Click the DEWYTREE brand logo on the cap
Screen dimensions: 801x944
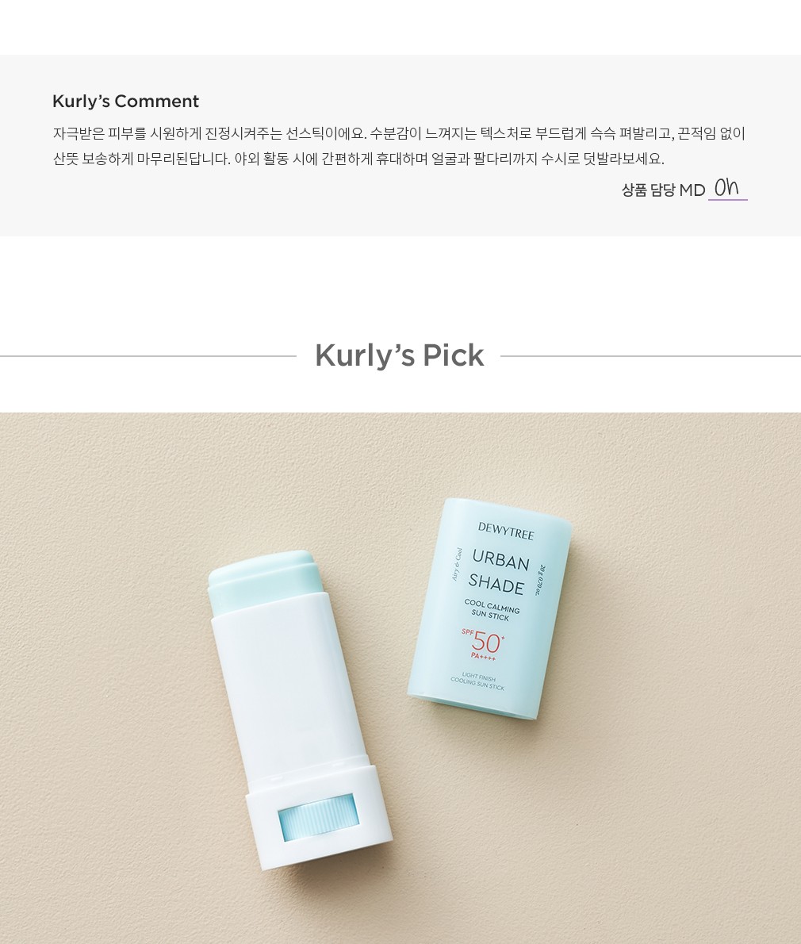506,531
